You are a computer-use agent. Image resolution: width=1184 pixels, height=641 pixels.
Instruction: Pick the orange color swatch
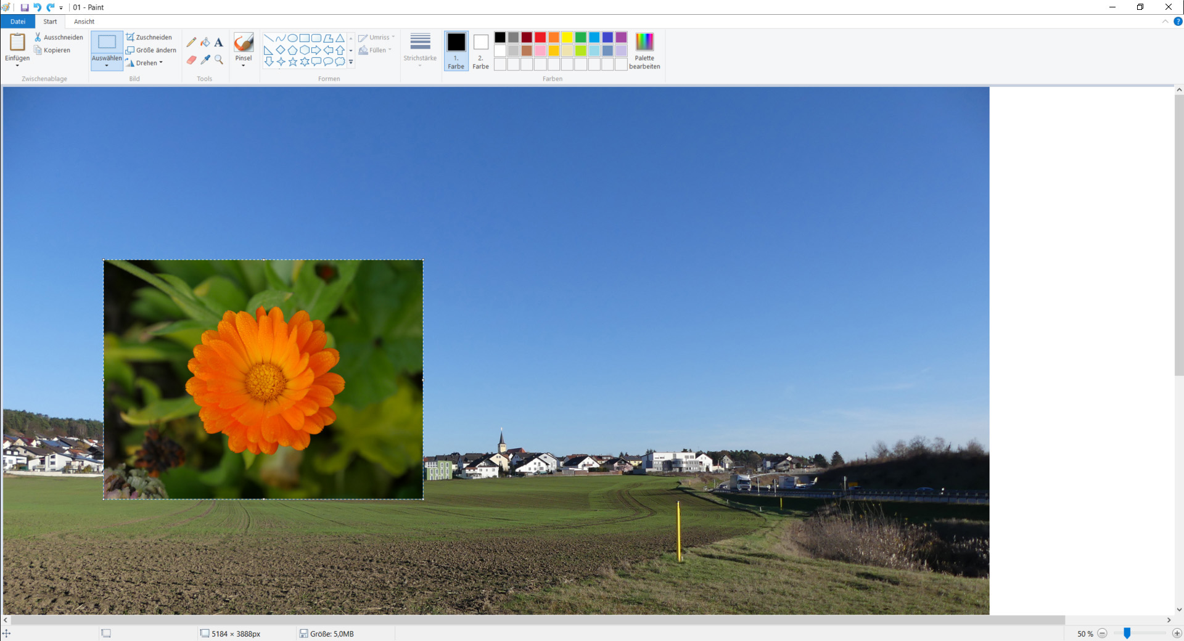(554, 38)
